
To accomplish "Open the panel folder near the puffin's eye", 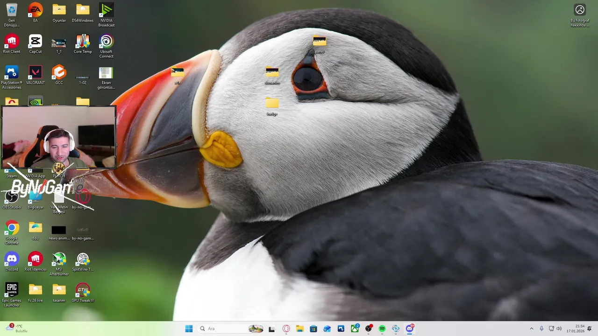I will coord(320,44).
